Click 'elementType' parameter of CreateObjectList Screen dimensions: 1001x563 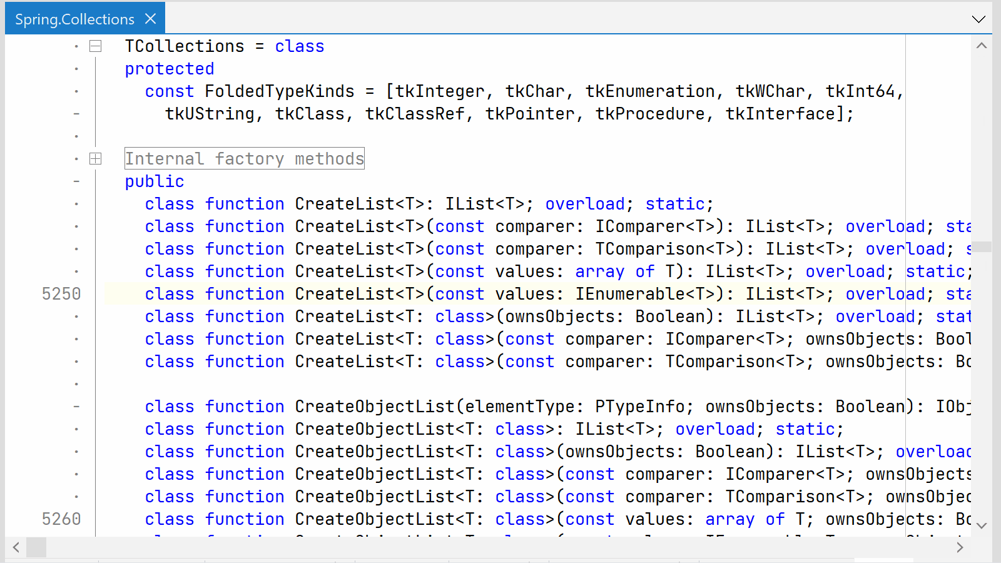[520, 407]
